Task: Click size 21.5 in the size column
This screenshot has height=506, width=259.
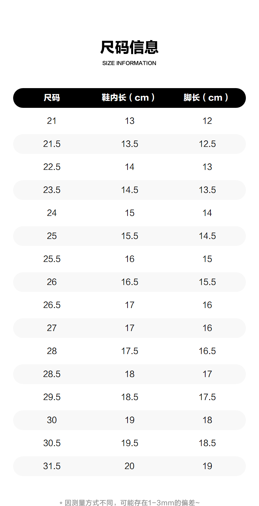Action: point(52,144)
